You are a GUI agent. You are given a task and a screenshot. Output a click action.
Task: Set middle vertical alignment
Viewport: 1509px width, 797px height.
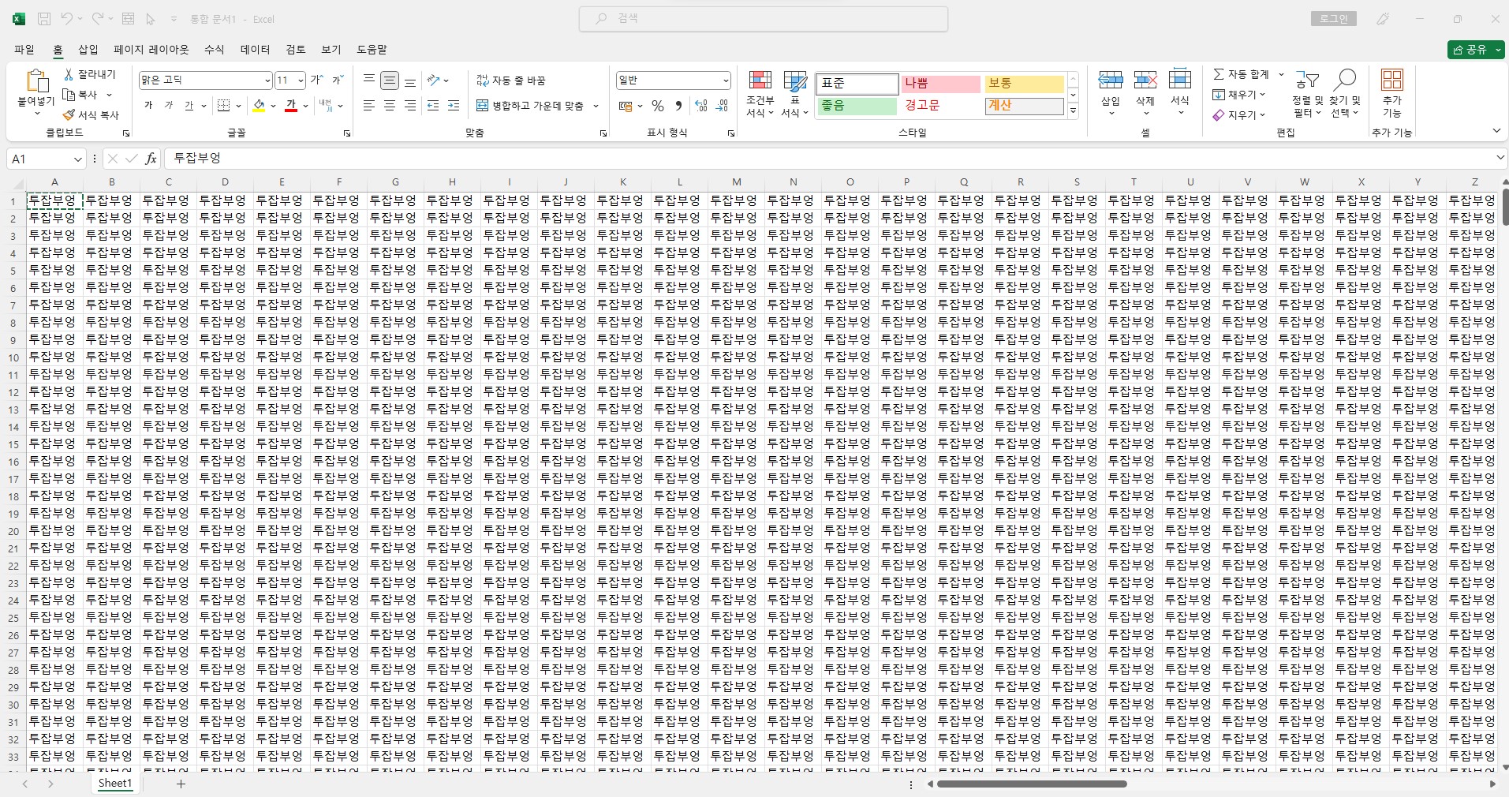pyautogui.click(x=390, y=80)
